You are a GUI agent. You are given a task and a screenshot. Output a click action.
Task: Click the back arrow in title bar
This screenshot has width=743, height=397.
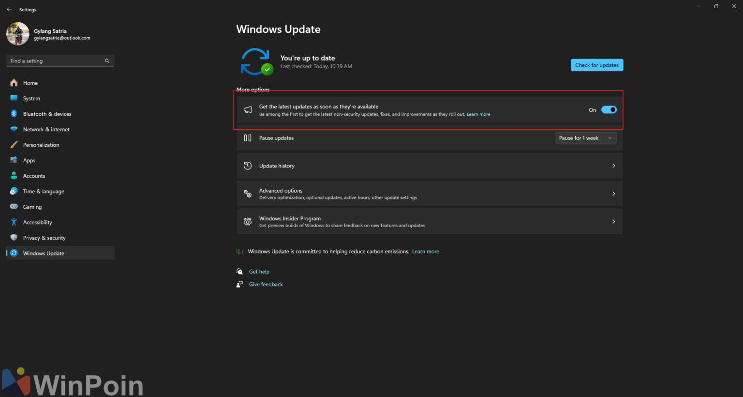pos(9,9)
